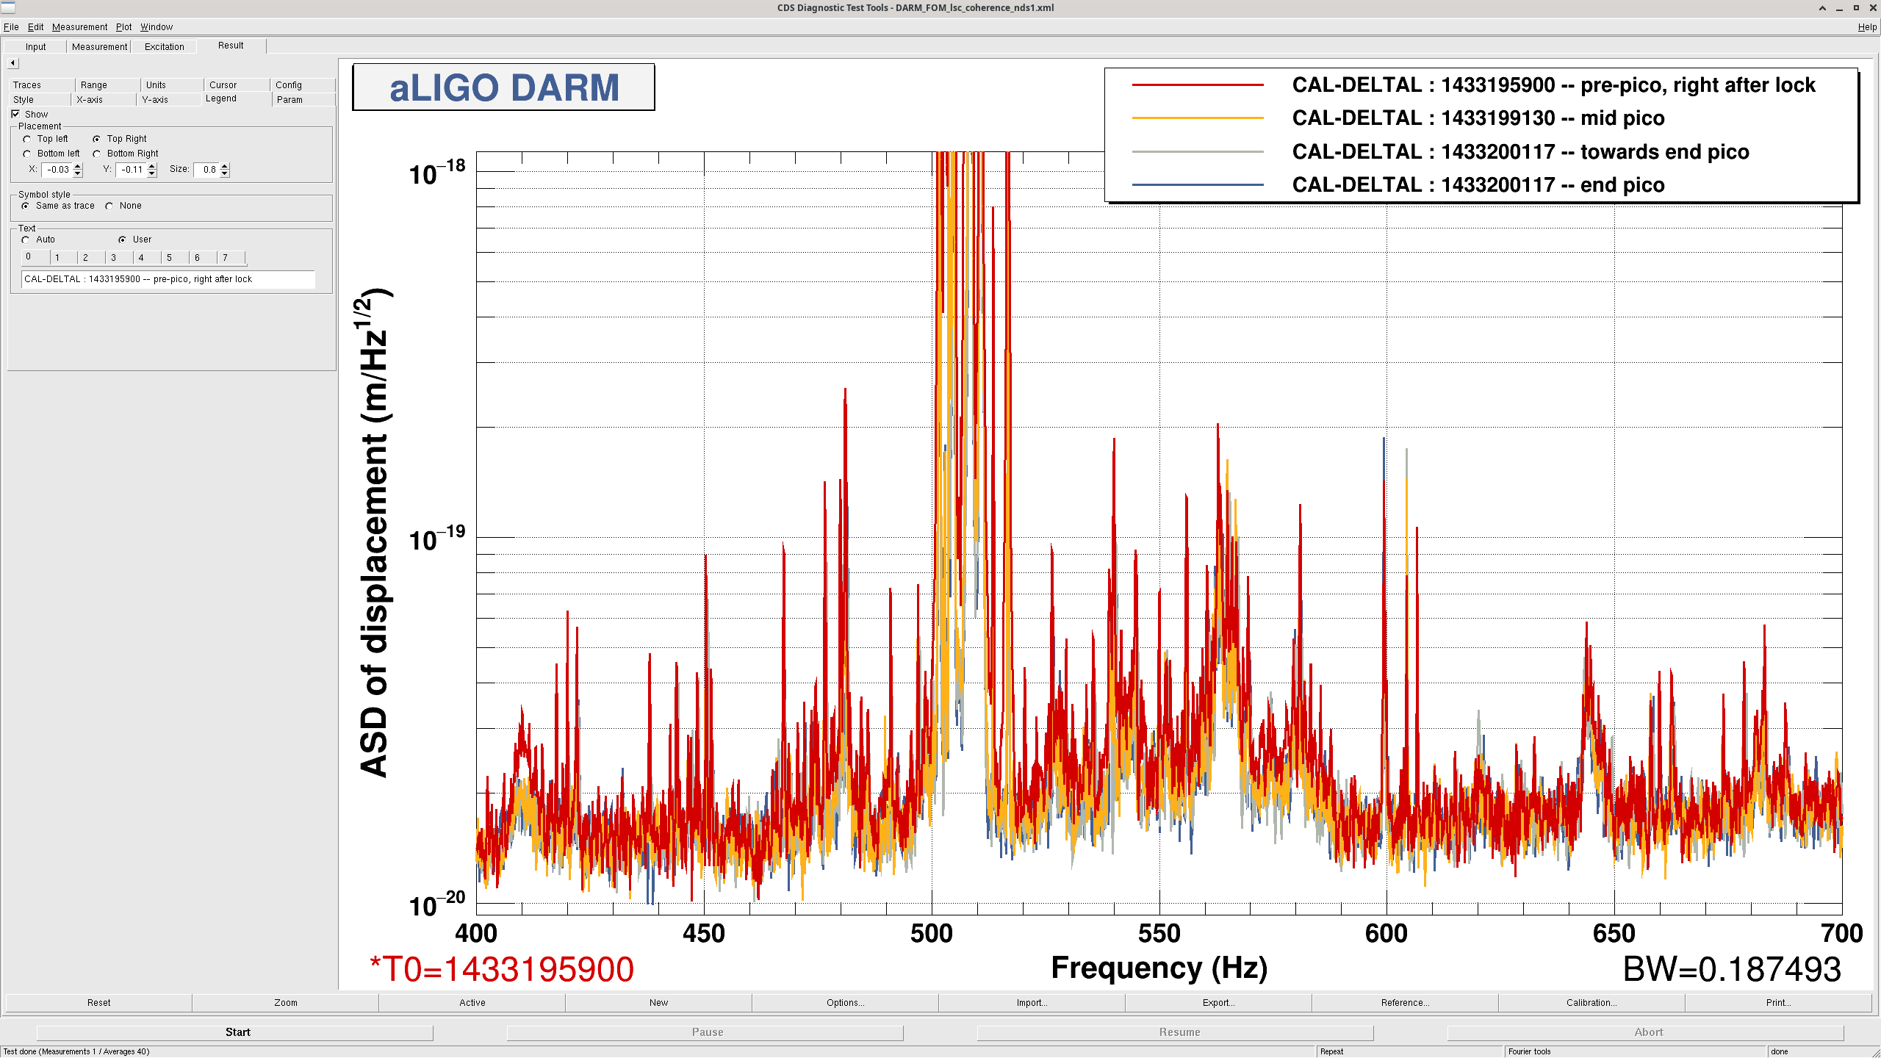Select User legend text mode
The image size is (1881, 1058).
(x=122, y=240)
